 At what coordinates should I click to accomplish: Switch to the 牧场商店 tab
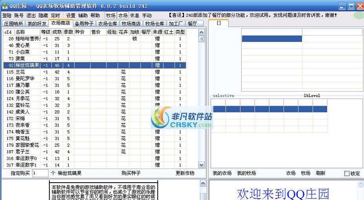coord(131,24)
